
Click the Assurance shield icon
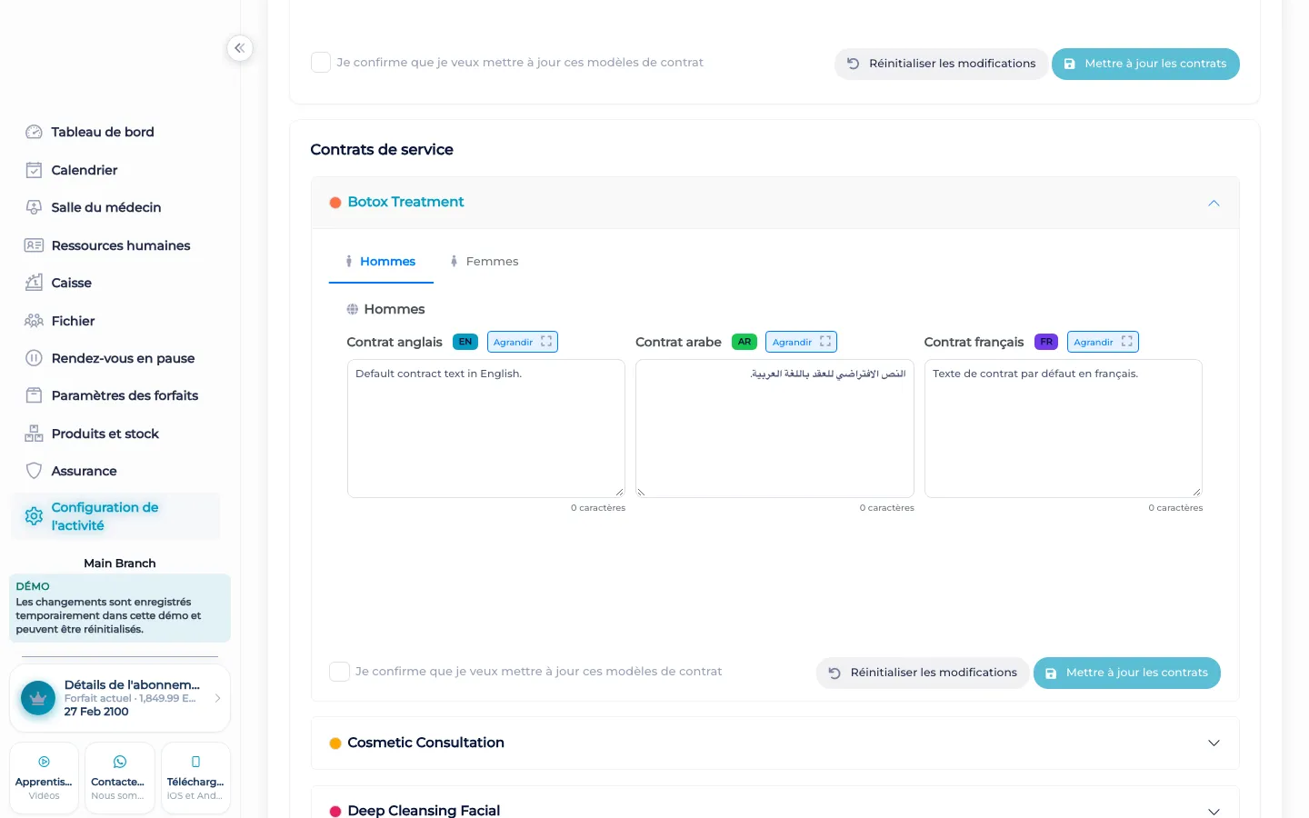[34, 471]
